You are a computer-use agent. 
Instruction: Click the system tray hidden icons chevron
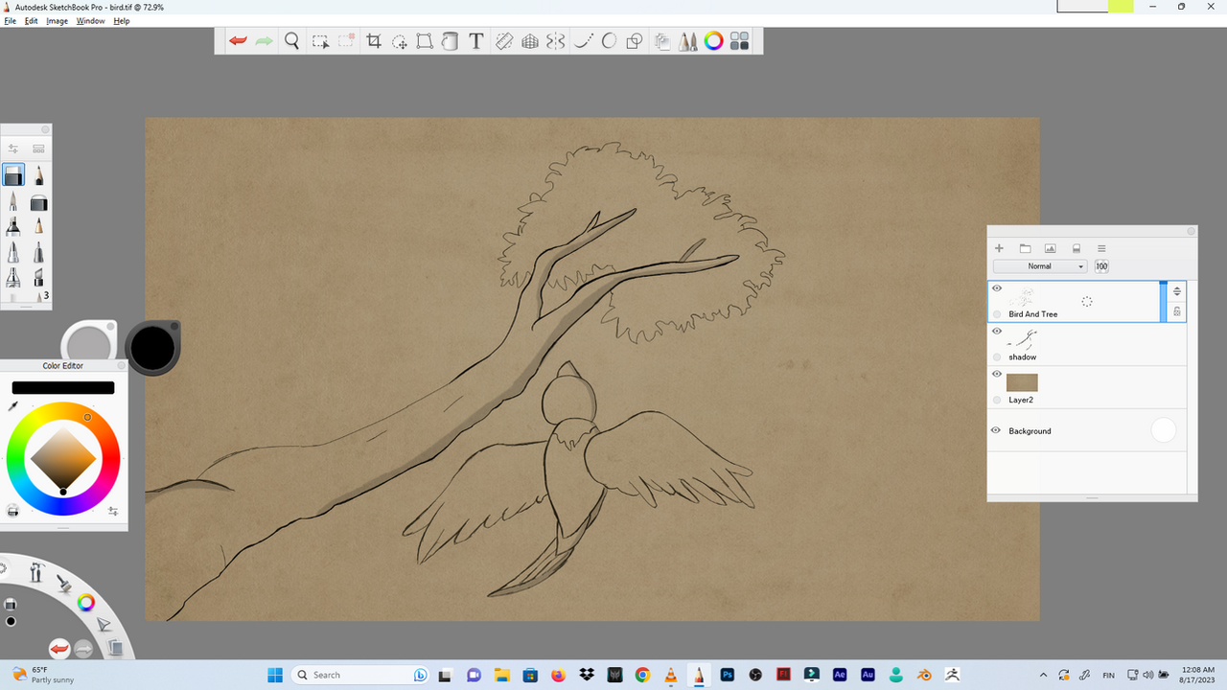1044,675
